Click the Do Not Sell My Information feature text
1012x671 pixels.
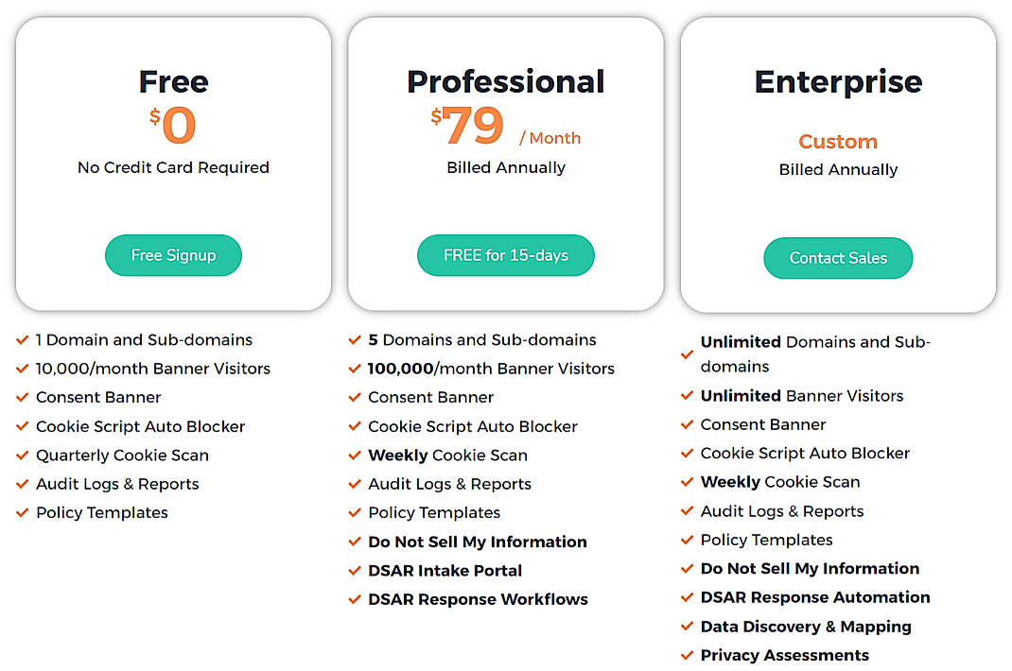point(477,542)
